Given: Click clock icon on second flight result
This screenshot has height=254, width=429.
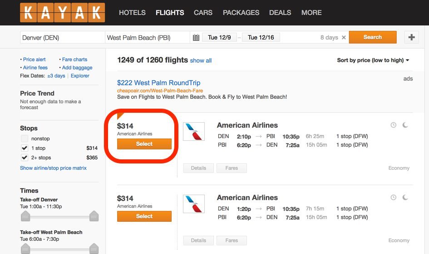Looking at the screenshot, I should pos(394,197).
